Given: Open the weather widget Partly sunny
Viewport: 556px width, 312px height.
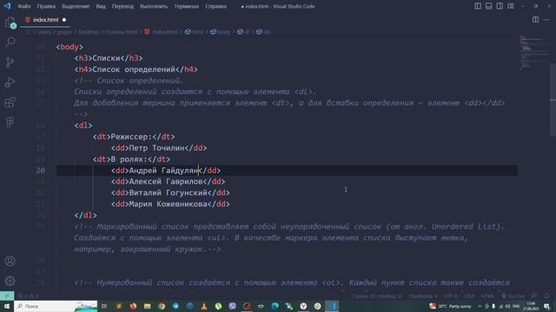Looking at the screenshot, I should pyautogui.click(x=450, y=306).
